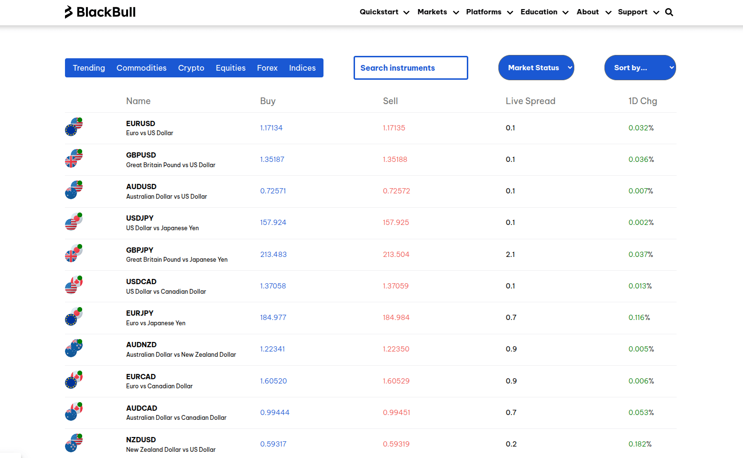Expand the Education menu

[x=545, y=12]
